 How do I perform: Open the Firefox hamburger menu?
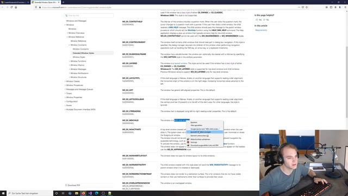pos(345,7)
